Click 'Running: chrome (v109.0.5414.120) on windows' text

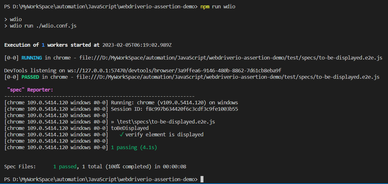(174, 103)
